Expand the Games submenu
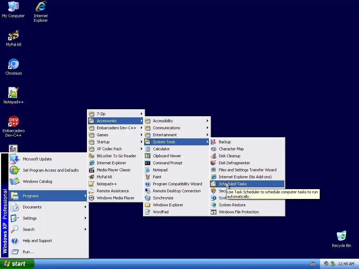 point(116,135)
